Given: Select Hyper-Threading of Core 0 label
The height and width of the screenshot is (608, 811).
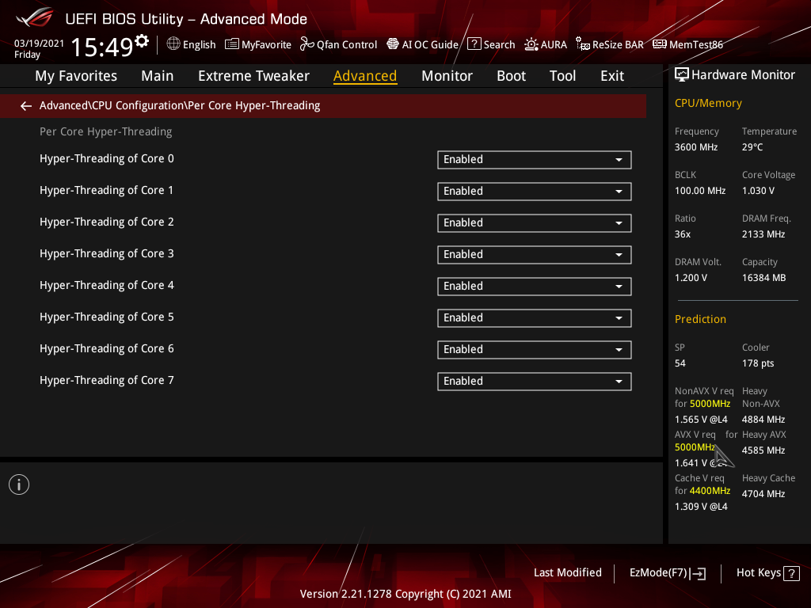Looking at the screenshot, I should click(x=107, y=158).
